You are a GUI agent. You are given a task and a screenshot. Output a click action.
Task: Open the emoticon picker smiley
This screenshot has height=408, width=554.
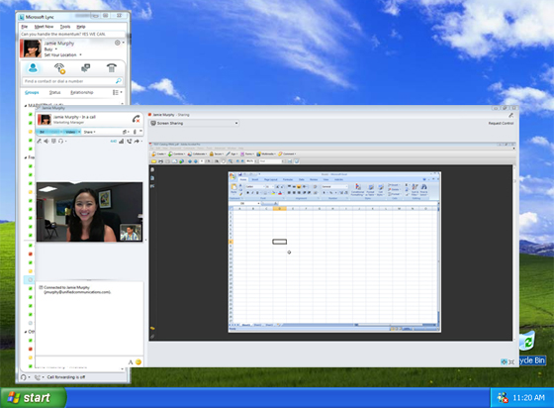(138, 361)
